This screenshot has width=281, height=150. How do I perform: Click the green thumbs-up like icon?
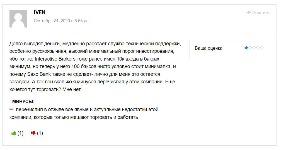click(x=14, y=133)
